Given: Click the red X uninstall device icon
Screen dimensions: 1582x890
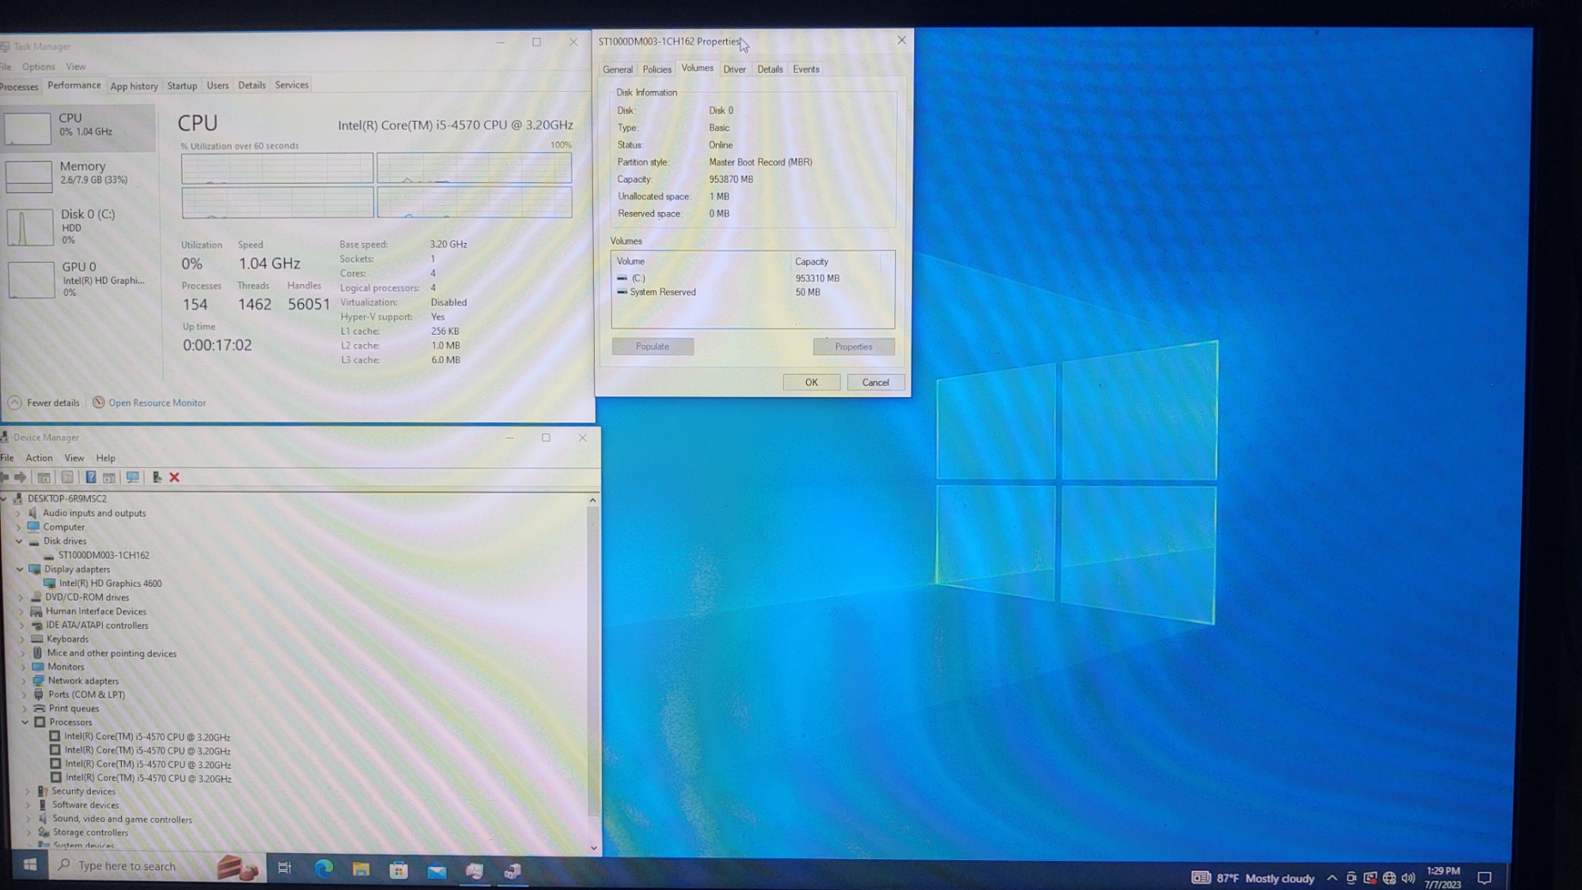Looking at the screenshot, I should [174, 477].
